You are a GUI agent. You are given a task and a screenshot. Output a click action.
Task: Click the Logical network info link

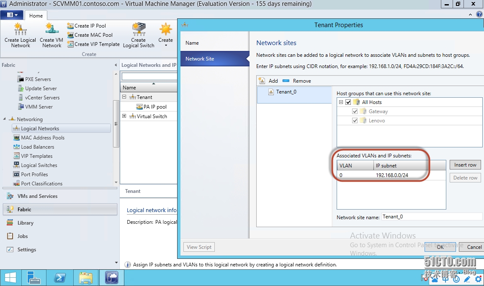(x=152, y=210)
